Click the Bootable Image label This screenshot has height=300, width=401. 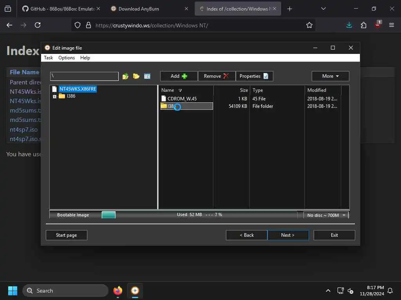[73, 215]
